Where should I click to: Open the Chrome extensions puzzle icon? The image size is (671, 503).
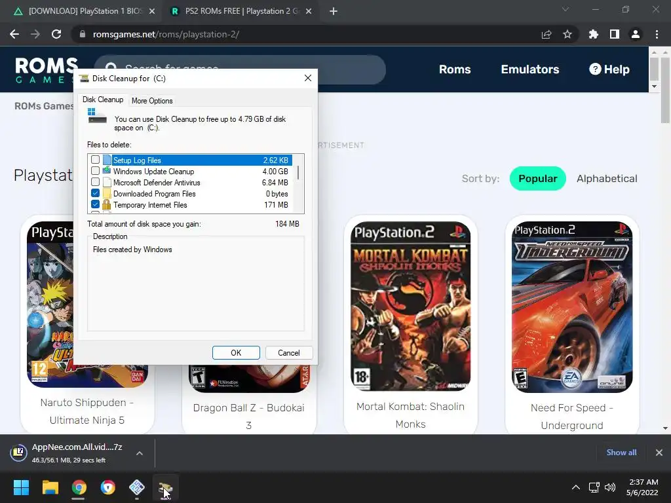click(594, 34)
